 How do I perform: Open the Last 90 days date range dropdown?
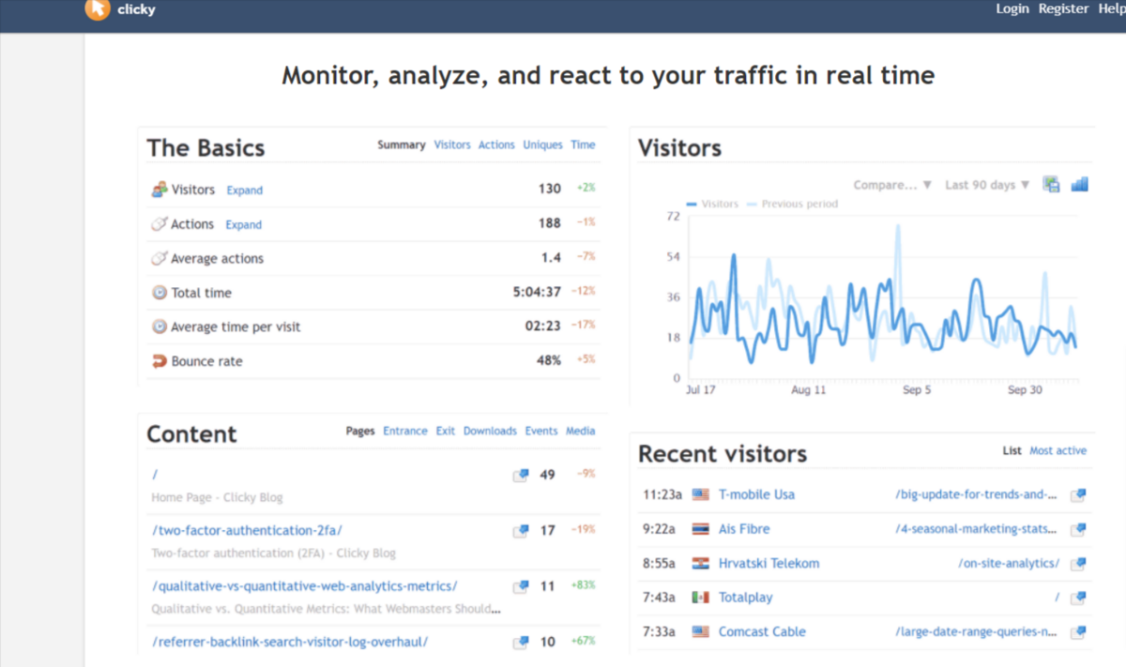(987, 185)
